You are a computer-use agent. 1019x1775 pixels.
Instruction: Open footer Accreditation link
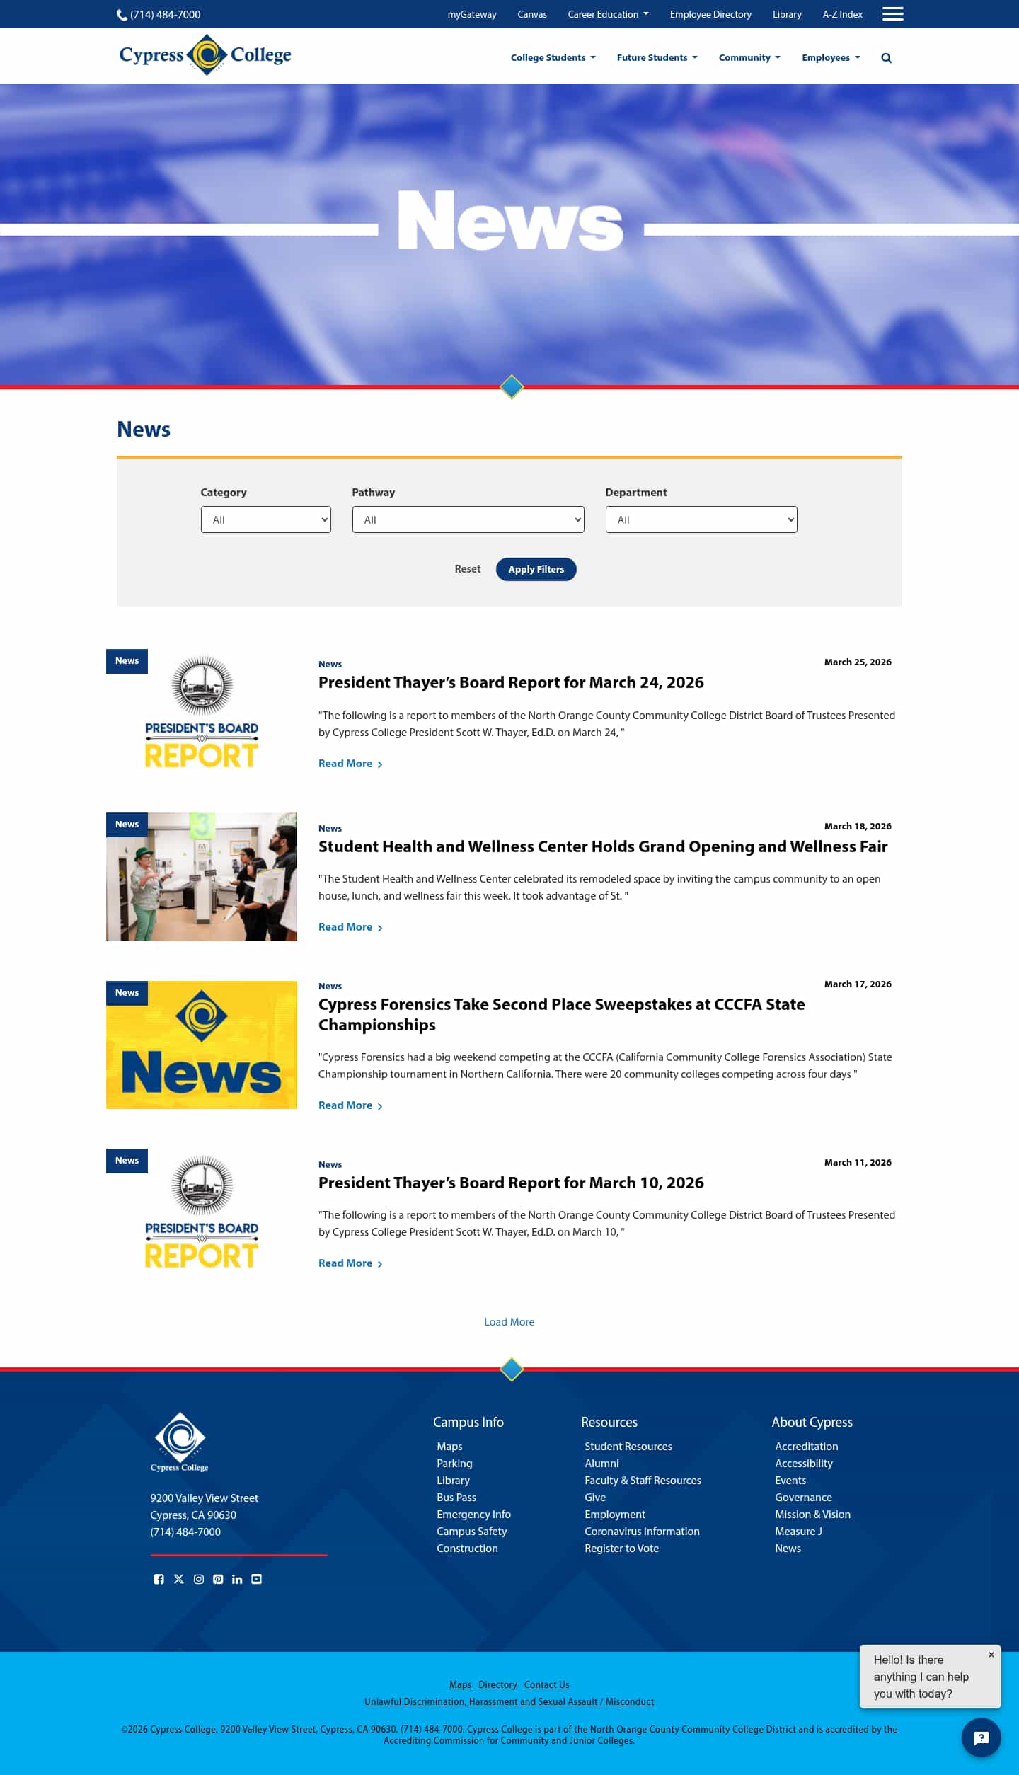(x=806, y=1447)
